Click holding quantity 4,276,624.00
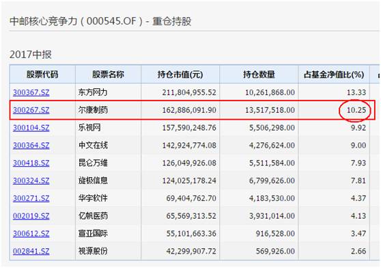Screen dimensions: 381x268 [272, 146]
